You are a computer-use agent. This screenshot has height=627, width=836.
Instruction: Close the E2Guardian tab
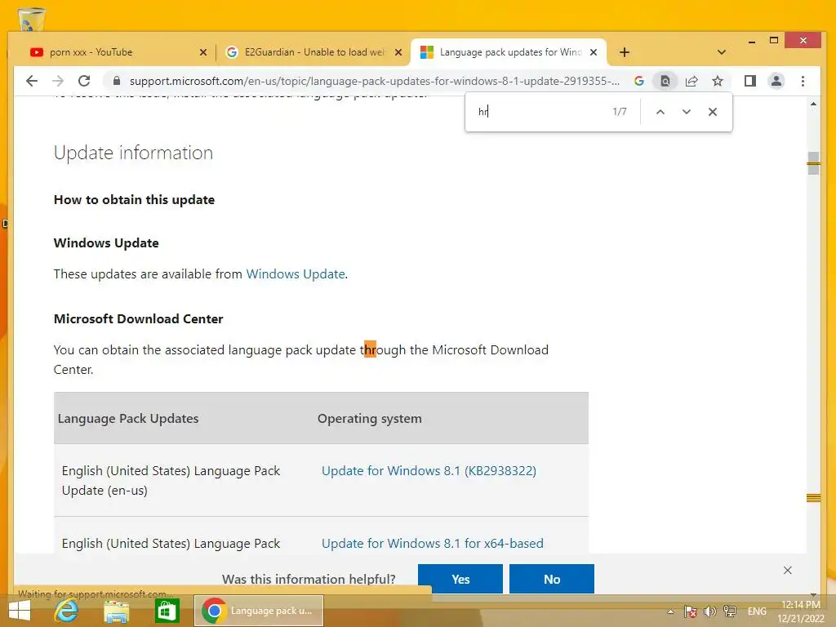(398, 52)
